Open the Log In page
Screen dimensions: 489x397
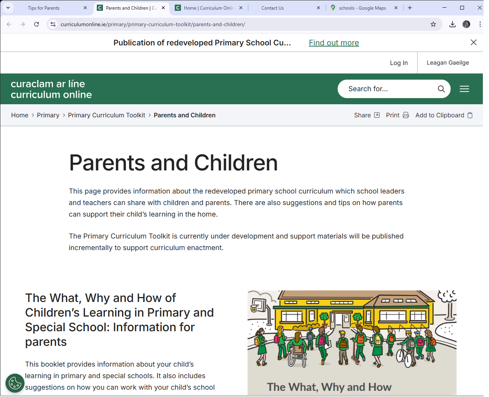399,62
